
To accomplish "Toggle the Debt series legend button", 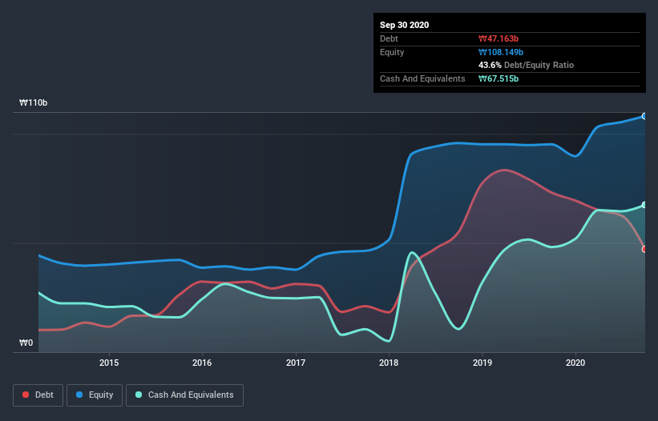I will 38,395.
